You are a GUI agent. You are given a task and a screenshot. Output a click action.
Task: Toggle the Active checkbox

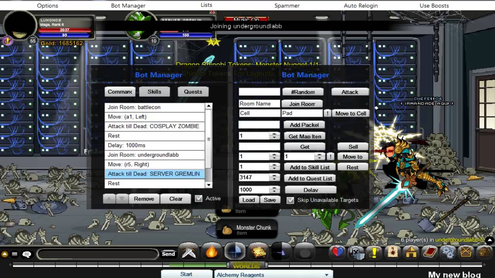click(199, 198)
